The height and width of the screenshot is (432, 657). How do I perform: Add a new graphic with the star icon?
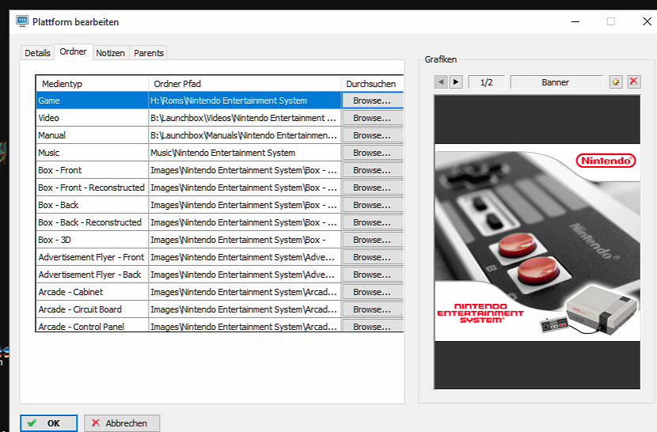tap(616, 82)
